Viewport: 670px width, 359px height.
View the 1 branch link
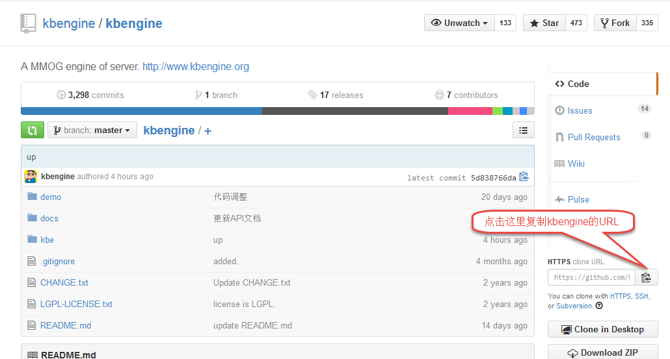[216, 95]
